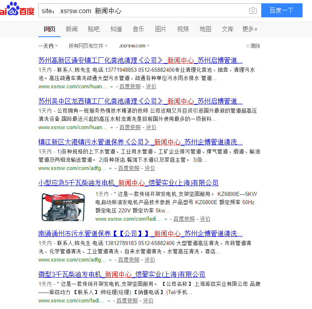This screenshot has width=312, height=309.
Task: Open result 苏州吴中区龙西镇工厂化粪池清理
Action: [x=140, y=101]
